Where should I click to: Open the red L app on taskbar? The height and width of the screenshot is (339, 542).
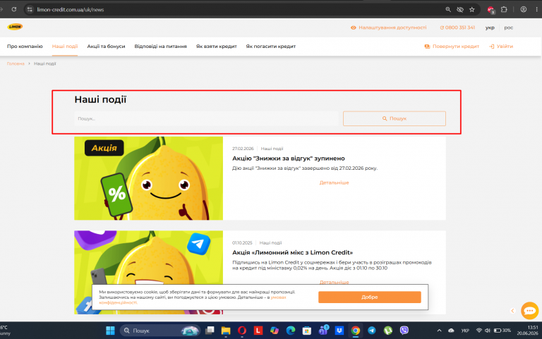[x=258, y=331]
